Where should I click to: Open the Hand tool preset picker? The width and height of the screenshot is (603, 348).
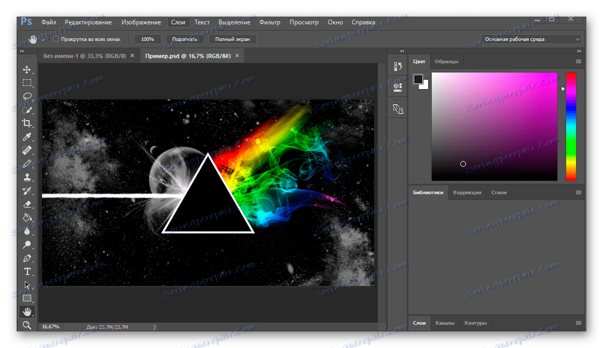(43, 39)
